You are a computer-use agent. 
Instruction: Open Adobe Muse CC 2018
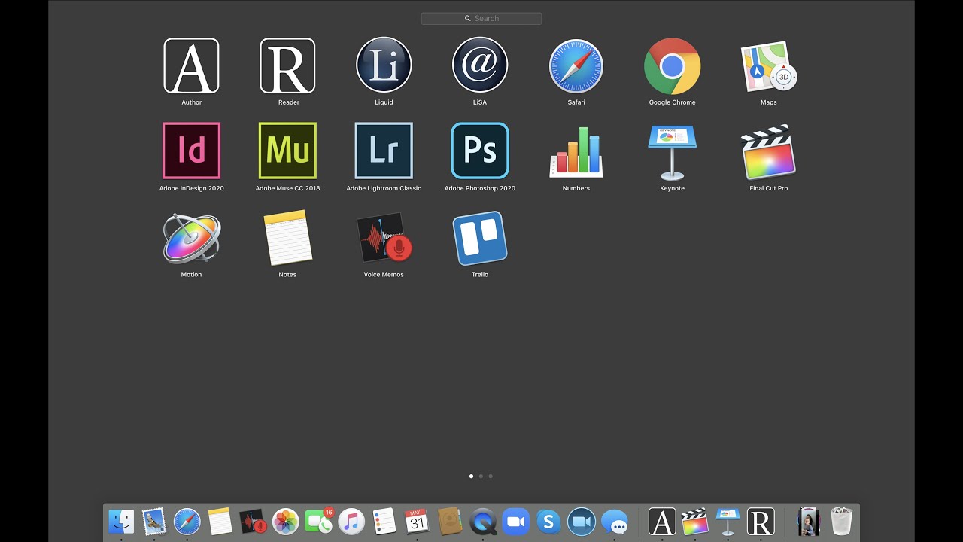[287, 151]
